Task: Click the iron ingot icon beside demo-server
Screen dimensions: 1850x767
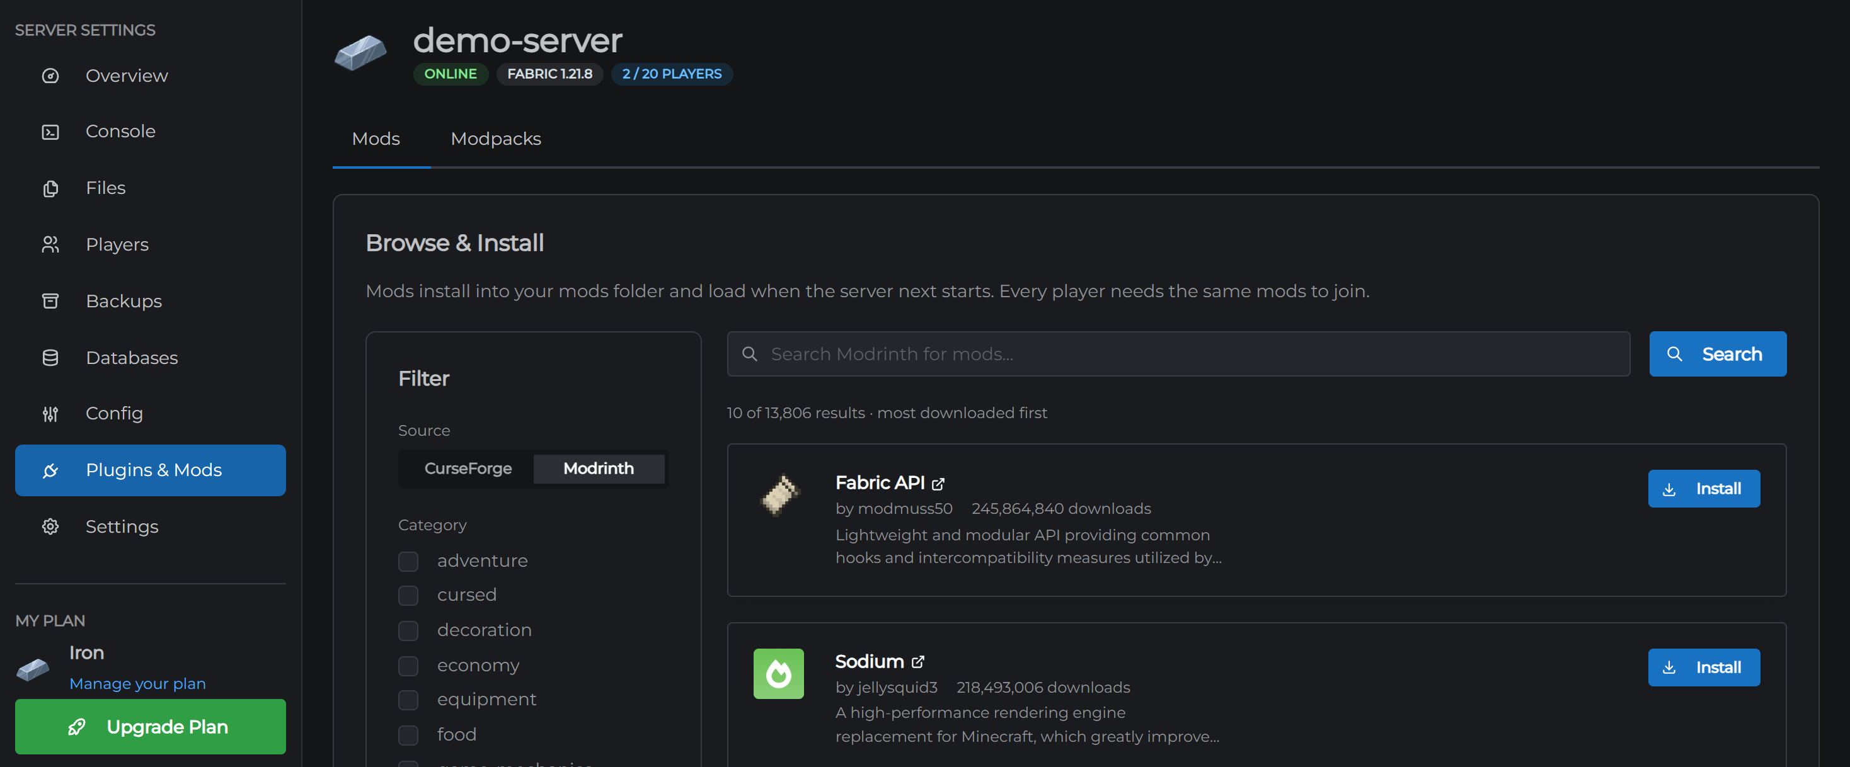Action: click(x=360, y=53)
